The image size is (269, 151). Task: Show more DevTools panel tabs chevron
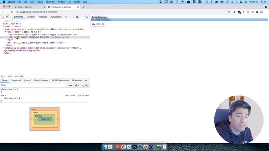click(x=66, y=17)
